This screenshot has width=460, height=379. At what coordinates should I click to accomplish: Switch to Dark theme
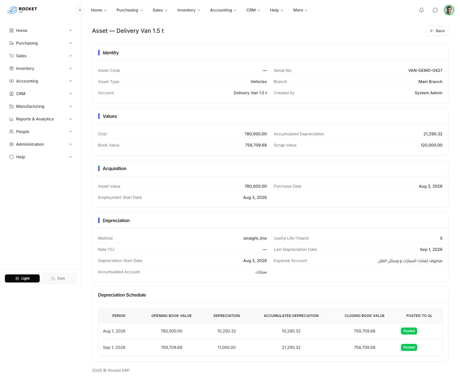click(58, 278)
